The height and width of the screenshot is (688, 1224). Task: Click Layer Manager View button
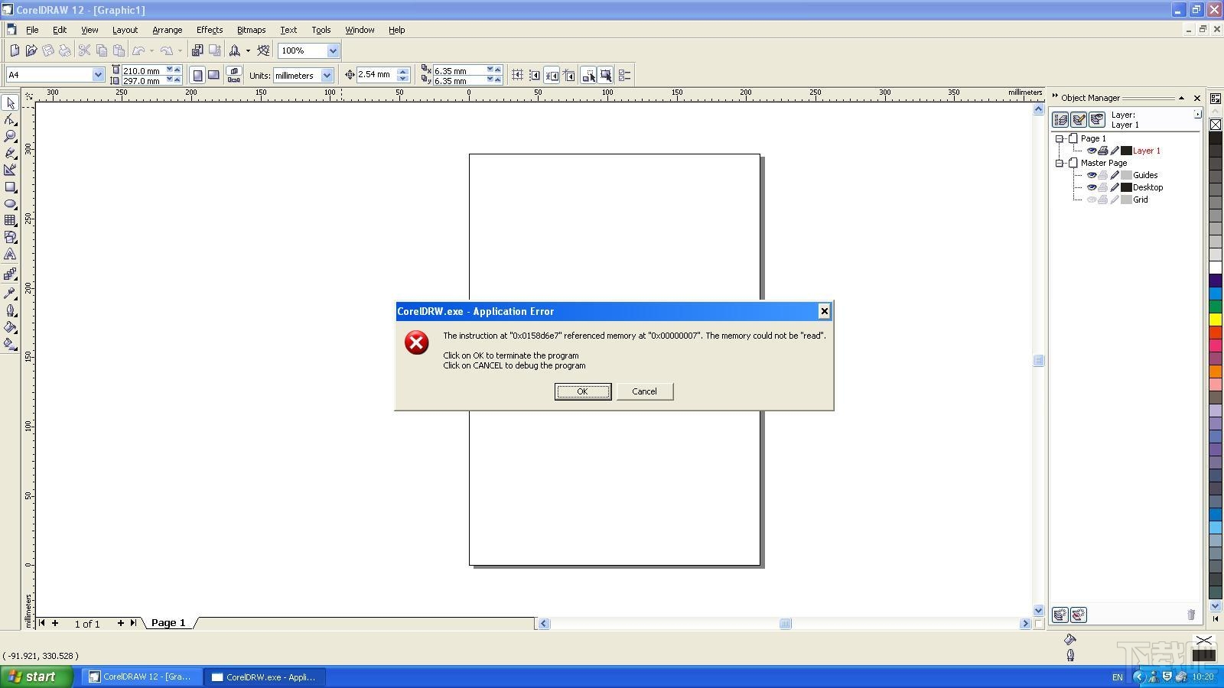point(1097,120)
